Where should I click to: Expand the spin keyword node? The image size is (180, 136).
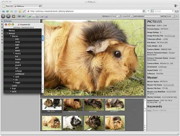(x=14, y=76)
